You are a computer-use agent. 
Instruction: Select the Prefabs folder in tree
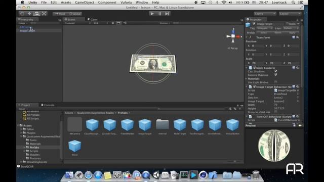(34, 148)
